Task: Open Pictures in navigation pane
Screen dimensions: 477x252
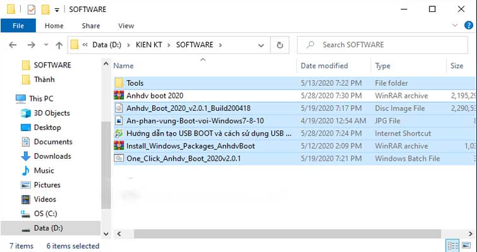Action: click(x=47, y=185)
